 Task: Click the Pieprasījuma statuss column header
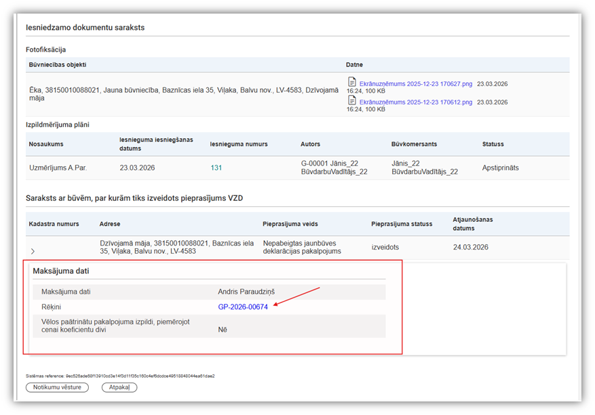401,224
